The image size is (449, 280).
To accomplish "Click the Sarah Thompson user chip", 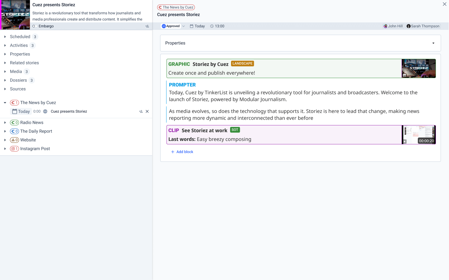I will pyautogui.click(x=423, y=26).
